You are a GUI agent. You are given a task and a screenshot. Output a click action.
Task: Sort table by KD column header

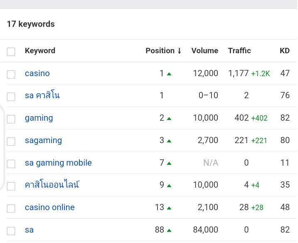[x=285, y=51]
